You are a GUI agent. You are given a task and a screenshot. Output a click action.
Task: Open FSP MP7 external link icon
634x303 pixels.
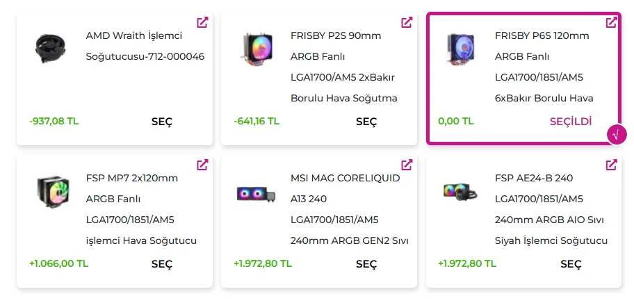coord(202,165)
